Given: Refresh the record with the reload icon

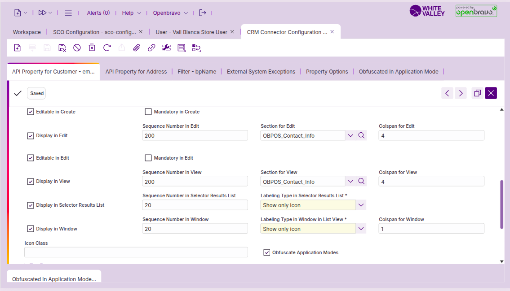Looking at the screenshot, I should point(107,48).
